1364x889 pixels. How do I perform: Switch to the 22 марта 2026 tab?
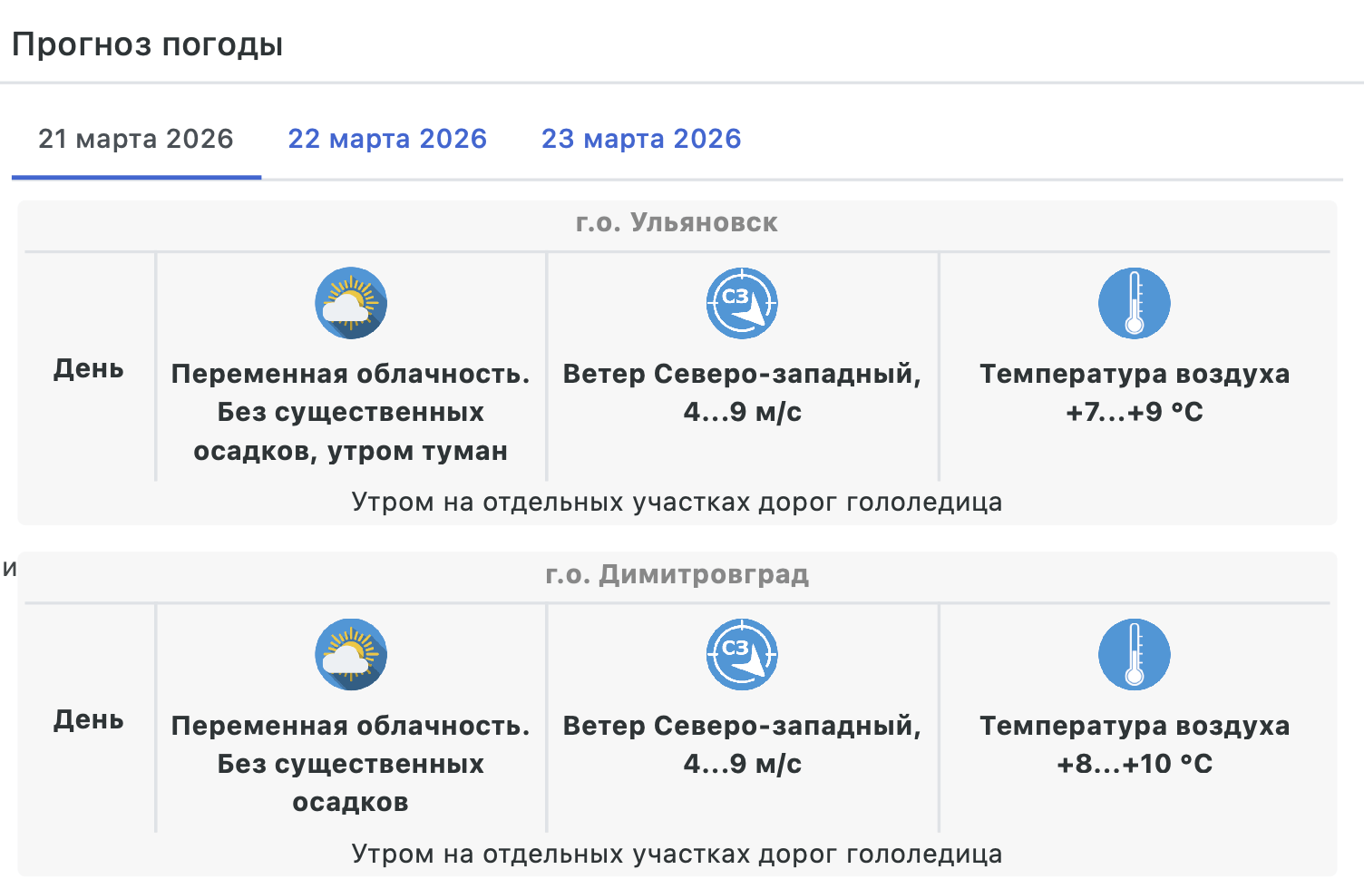click(x=387, y=139)
